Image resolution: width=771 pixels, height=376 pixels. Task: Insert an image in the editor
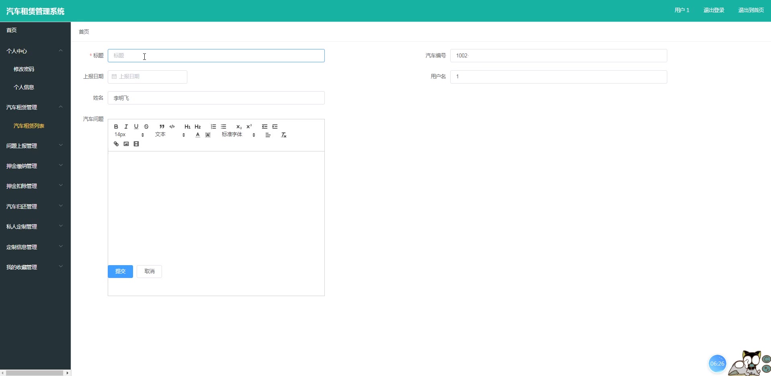(126, 144)
